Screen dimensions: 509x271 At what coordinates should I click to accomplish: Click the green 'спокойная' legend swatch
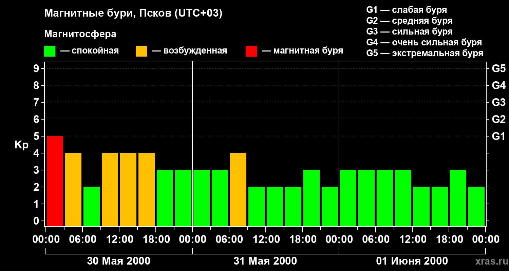50,51
